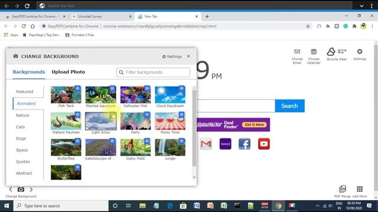Open the Rapidtags Tag Generator bookmark

41,35
